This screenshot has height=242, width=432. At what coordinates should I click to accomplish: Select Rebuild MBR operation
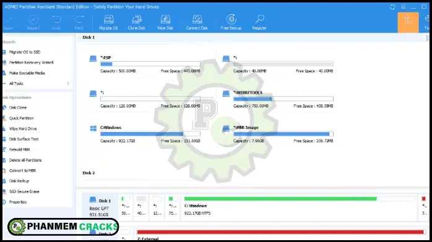[x=19, y=149]
